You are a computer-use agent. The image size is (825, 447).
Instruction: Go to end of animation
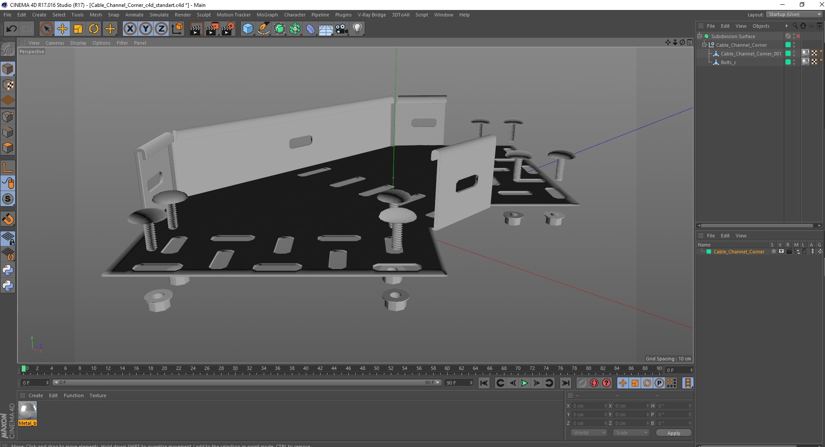(565, 383)
